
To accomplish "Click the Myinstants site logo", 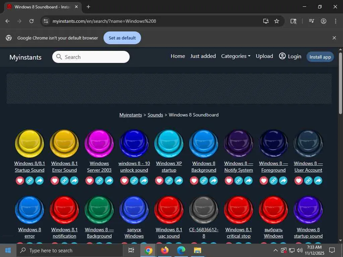I will click(25, 57).
